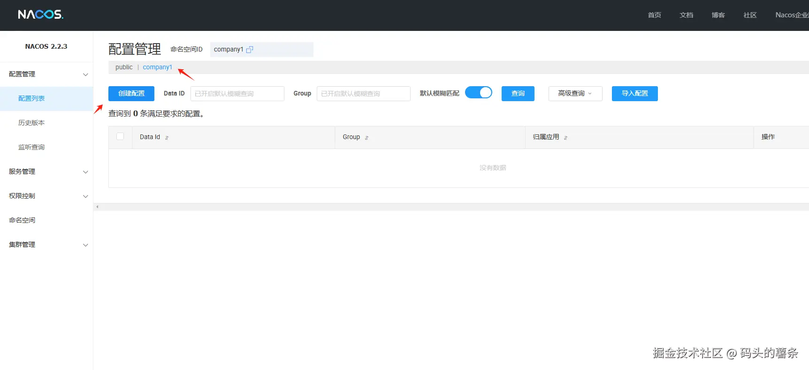The width and height of the screenshot is (809, 370).
Task: Focus the Group input field
Action: 364,93
